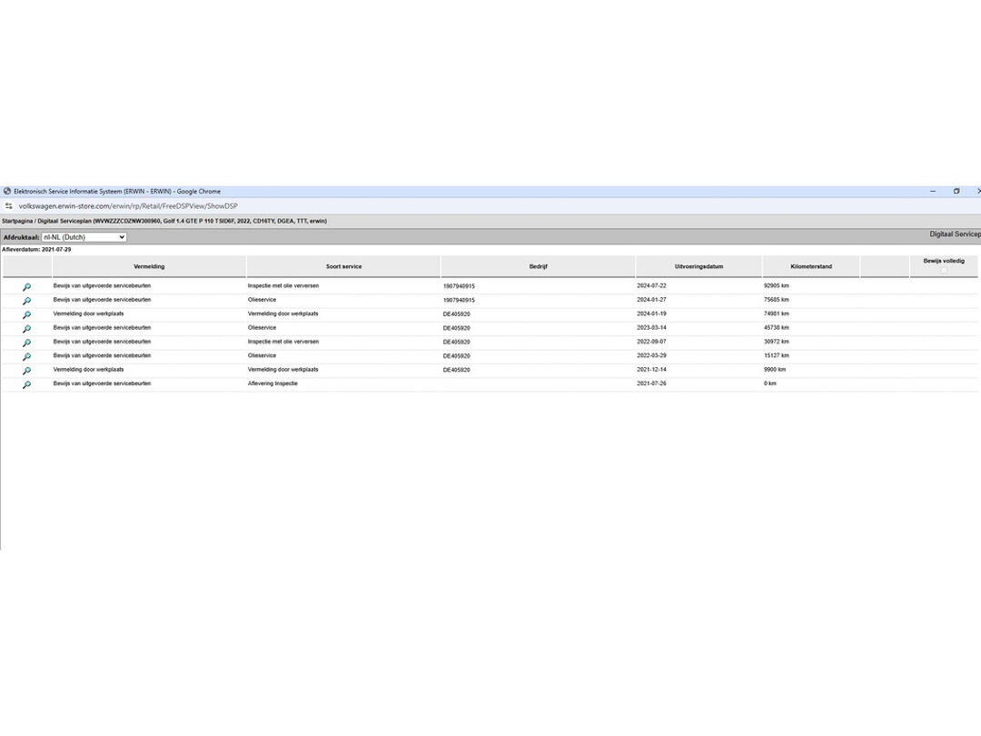Click the volkswagen.erwin-store.com URL address field

point(127,206)
